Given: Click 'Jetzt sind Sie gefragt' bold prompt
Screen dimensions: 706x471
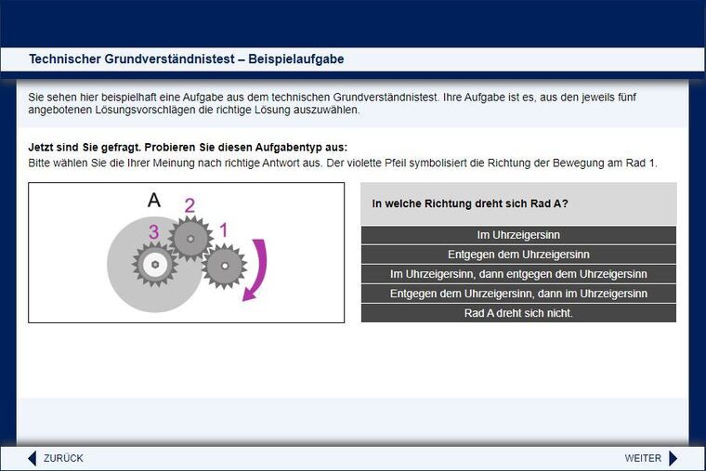Looking at the screenshot, I should pos(188,147).
